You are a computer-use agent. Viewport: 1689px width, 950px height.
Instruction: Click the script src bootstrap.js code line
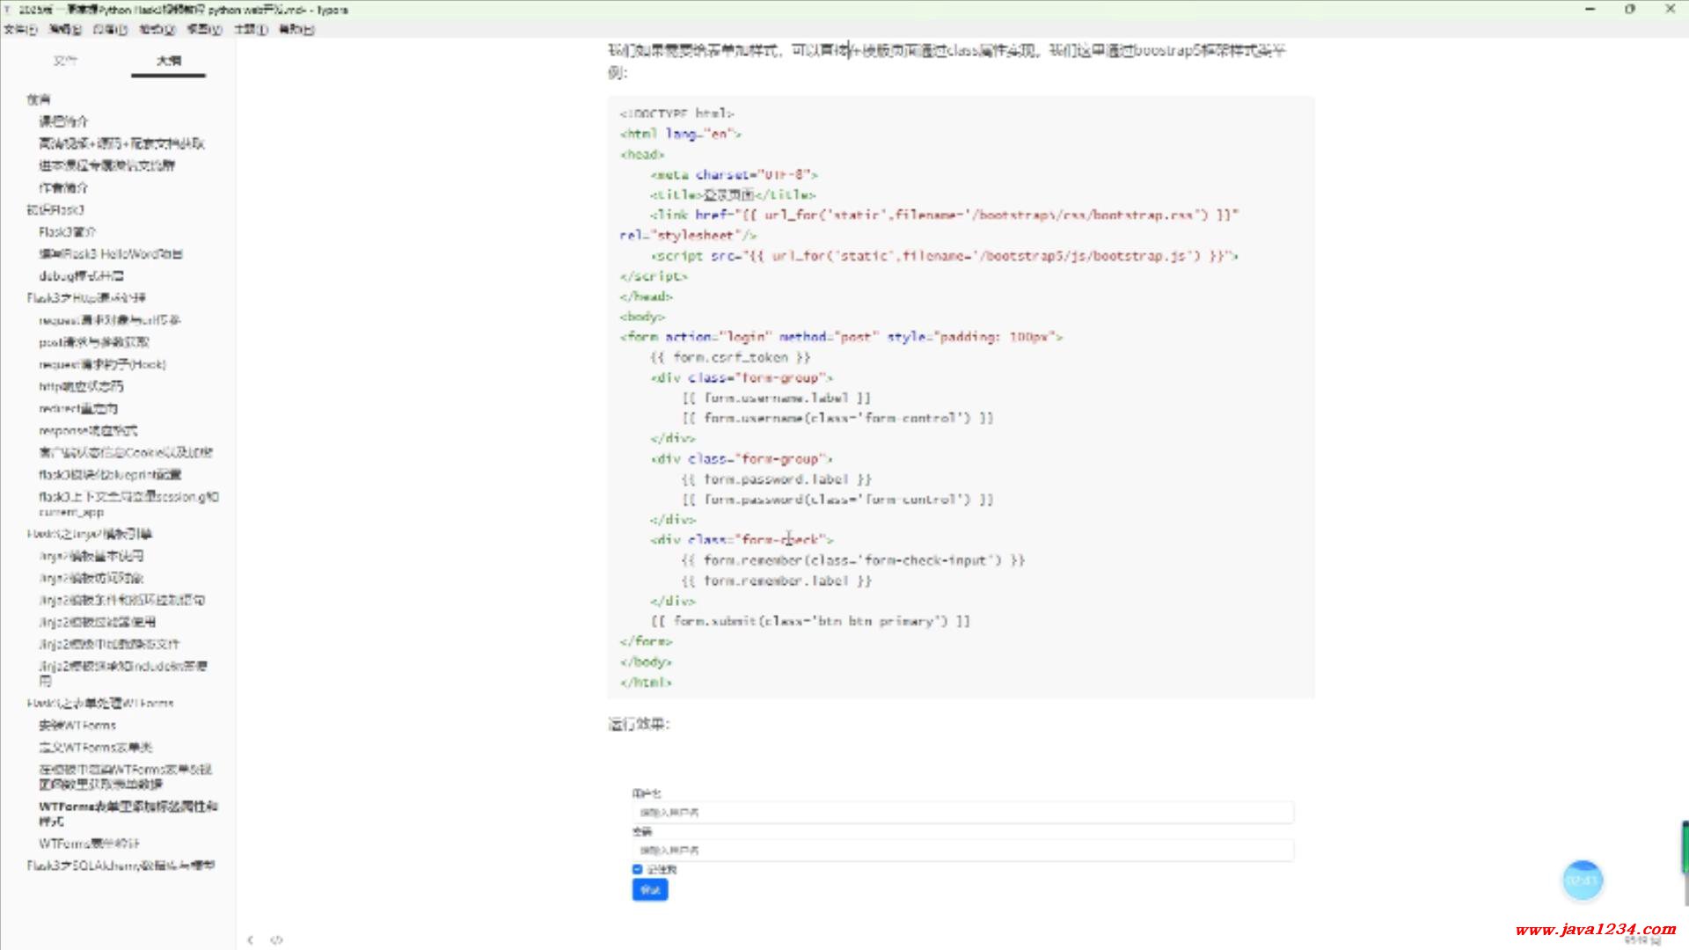pos(945,256)
